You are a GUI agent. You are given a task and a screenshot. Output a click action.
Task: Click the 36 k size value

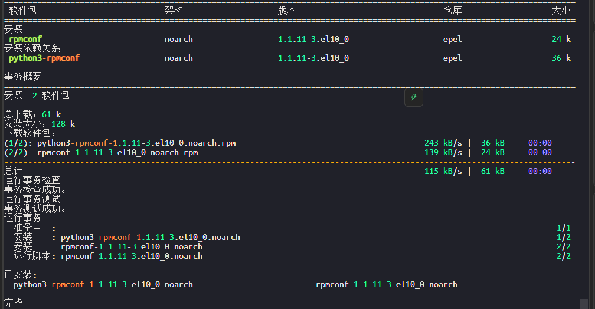click(561, 58)
